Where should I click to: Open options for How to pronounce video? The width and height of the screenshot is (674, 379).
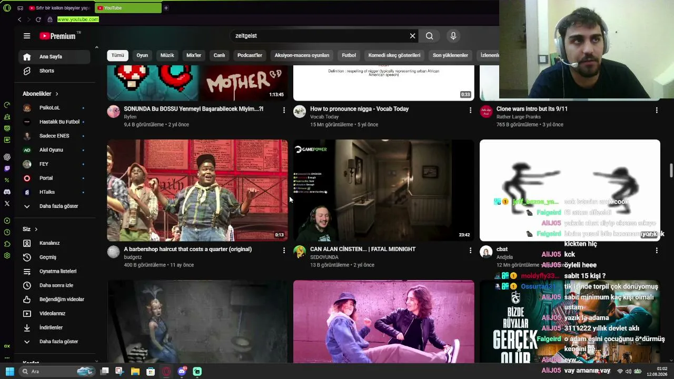(x=470, y=110)
